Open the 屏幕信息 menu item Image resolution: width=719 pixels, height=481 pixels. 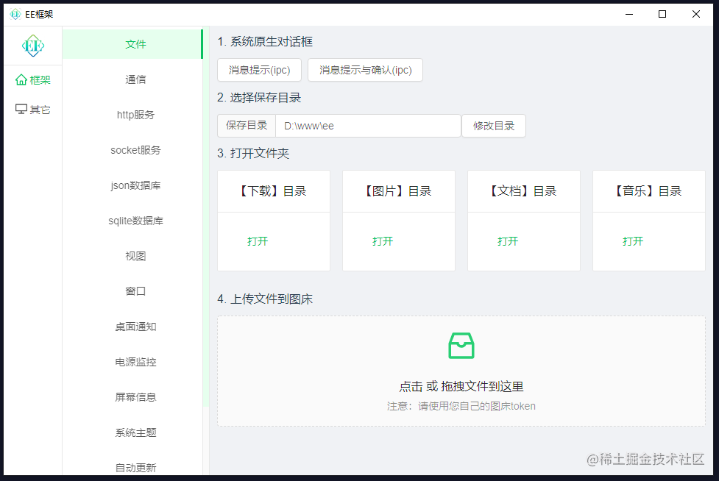click(132, 396)
